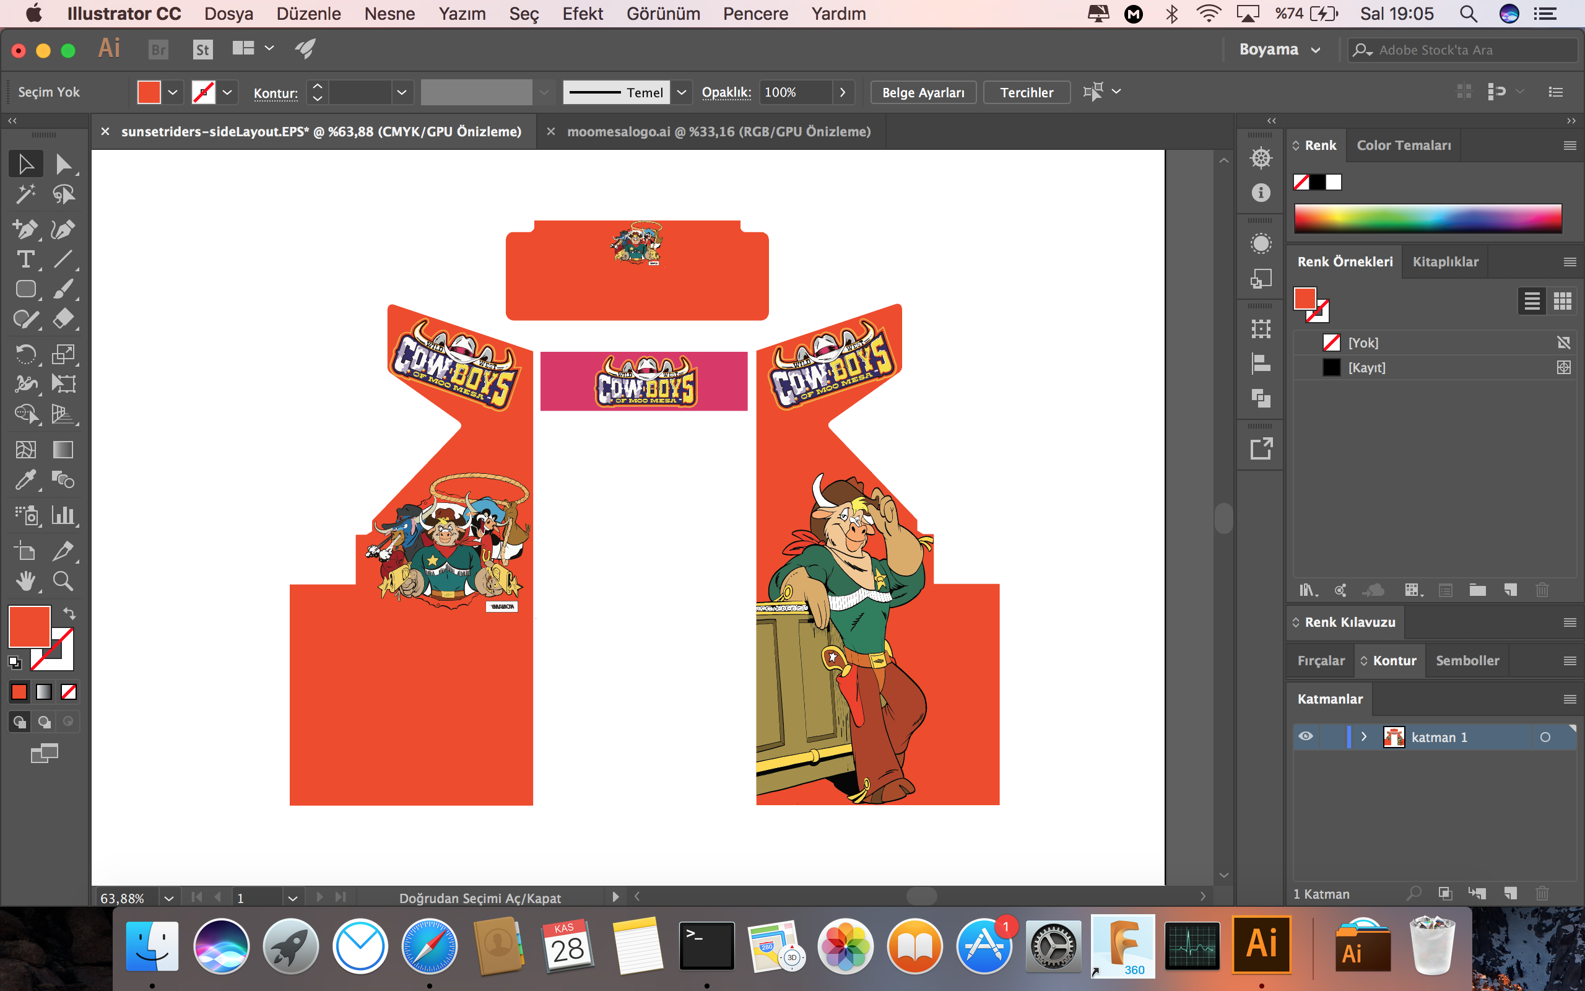The image size is (1585, 991).
Task: Click the katman 1 target circle
Action: point(1545,737)
